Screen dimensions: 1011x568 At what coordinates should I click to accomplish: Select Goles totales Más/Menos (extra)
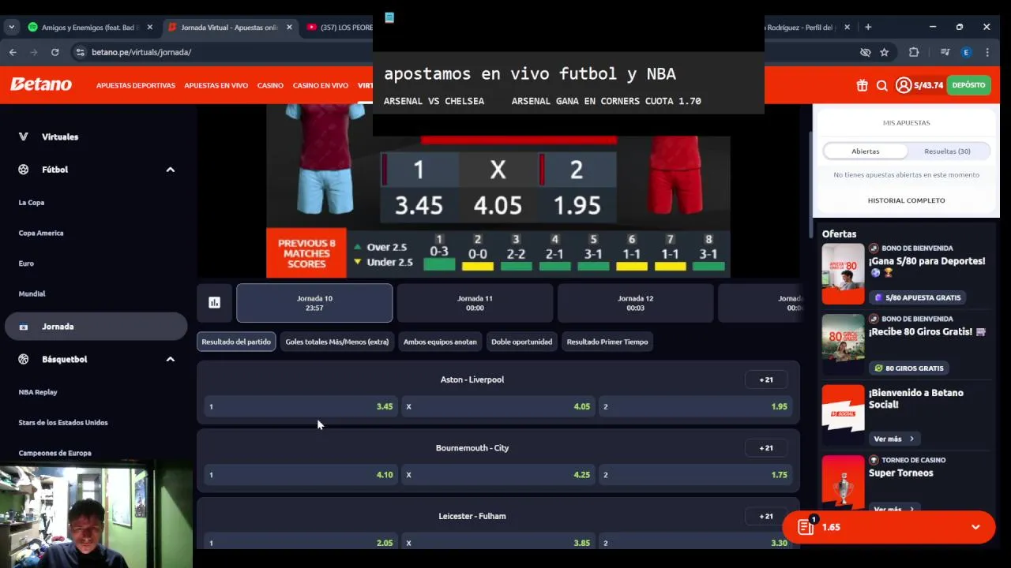click(336, 342)
